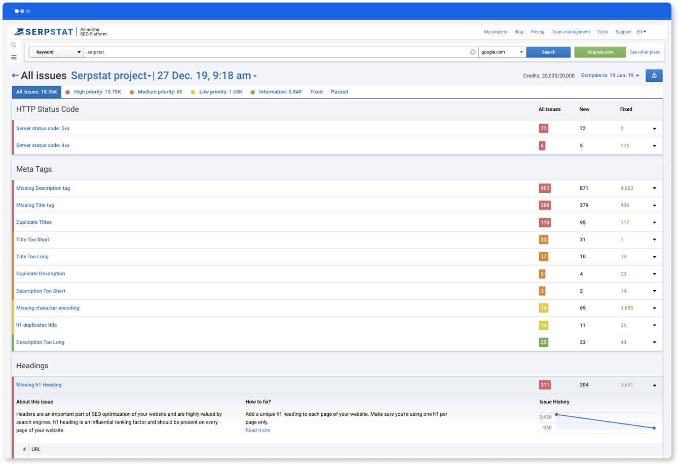Click the Issue History chart end point

tap(654, 428)
